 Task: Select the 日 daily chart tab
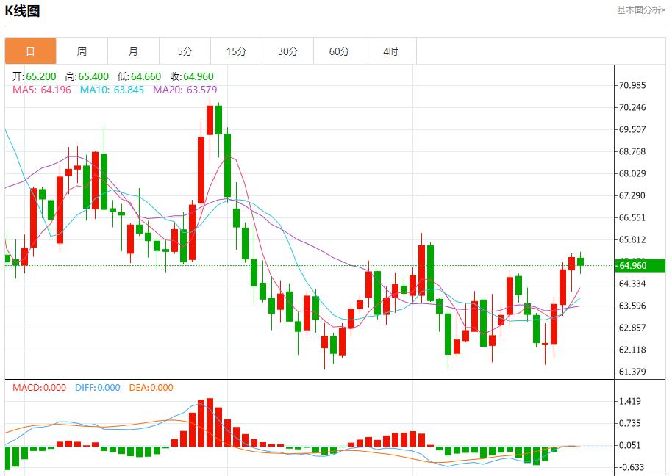(30, 51)
